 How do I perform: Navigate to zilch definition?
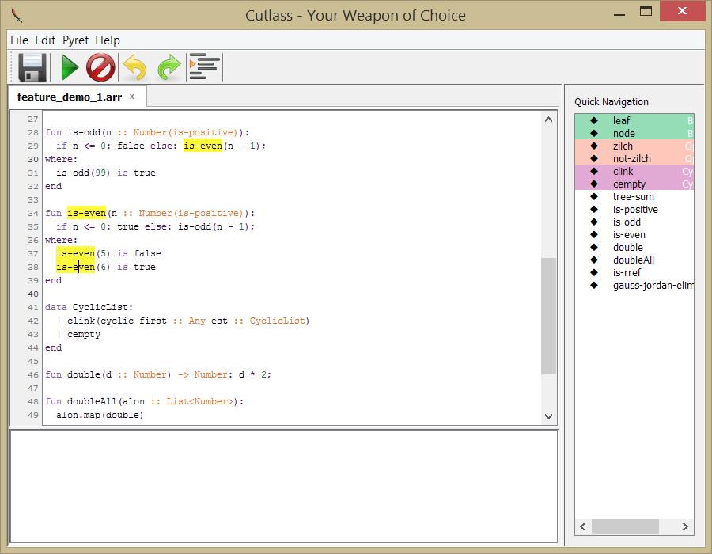(634, 146)
